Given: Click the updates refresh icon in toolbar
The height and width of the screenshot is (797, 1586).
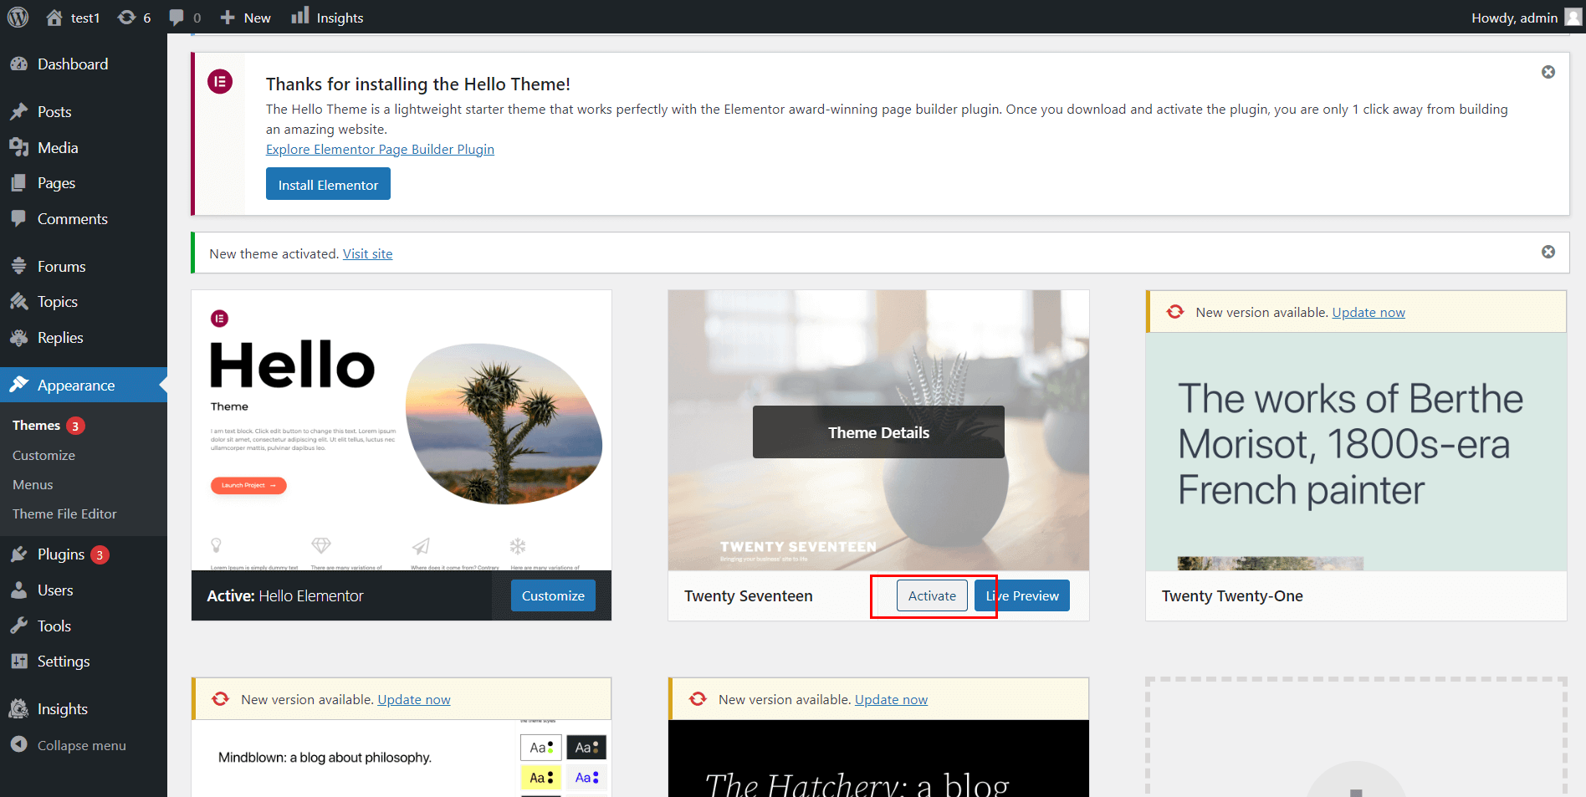Looking at the screenshot, I should pos(126,17).
